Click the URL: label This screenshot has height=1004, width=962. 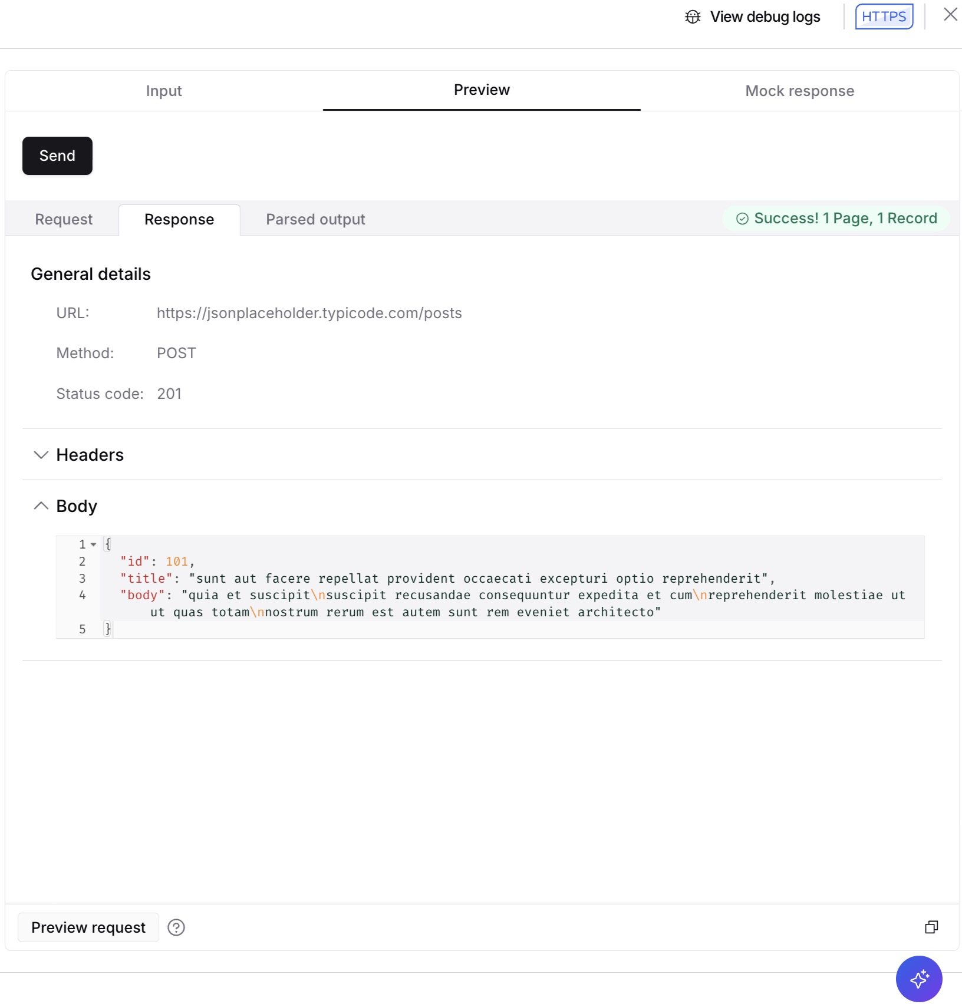(x=73, y=313)
